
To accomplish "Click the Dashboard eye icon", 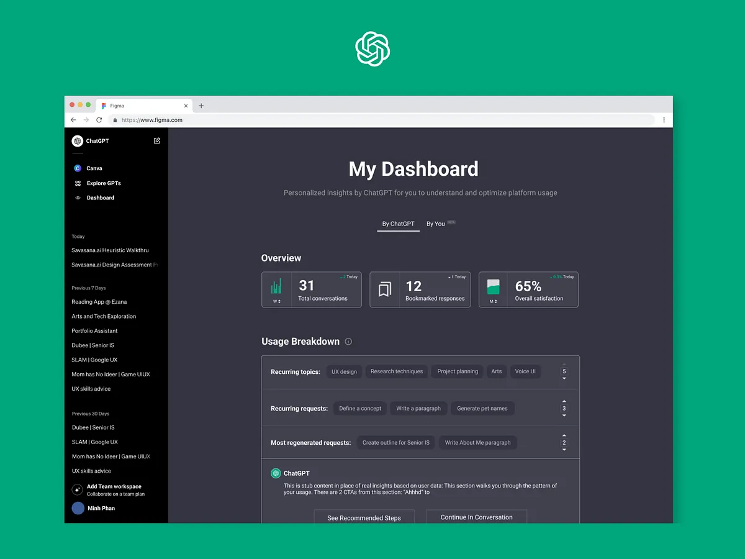I will (x=78, y=198).
